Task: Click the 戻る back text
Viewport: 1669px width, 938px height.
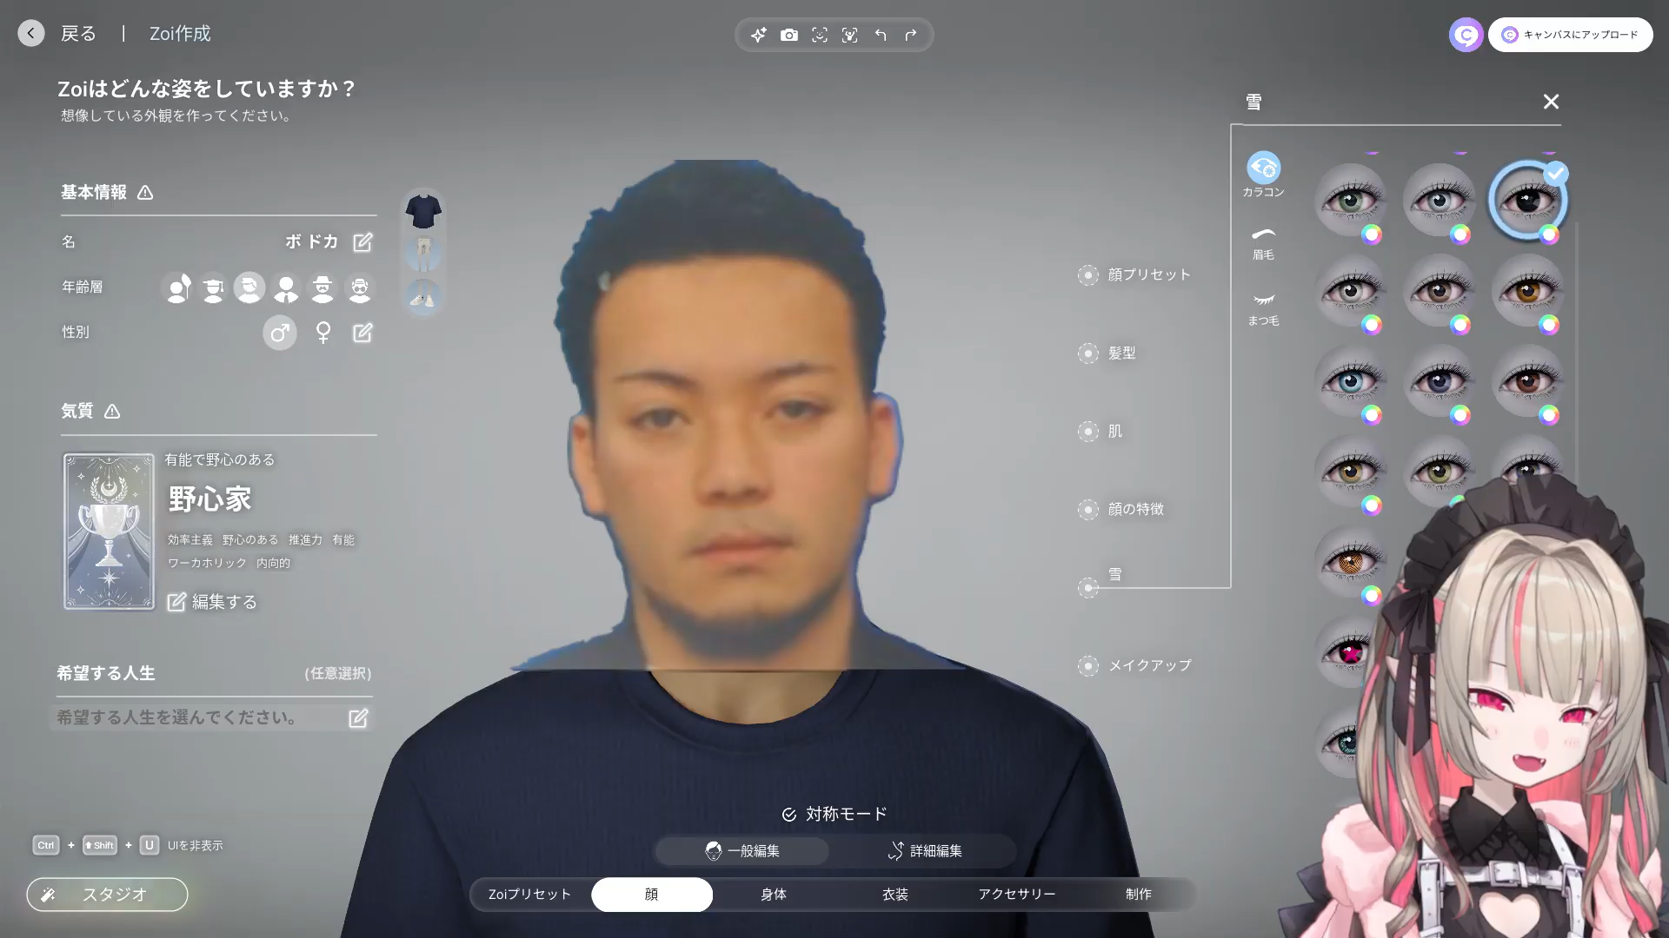Action: (x=78, y=34)
